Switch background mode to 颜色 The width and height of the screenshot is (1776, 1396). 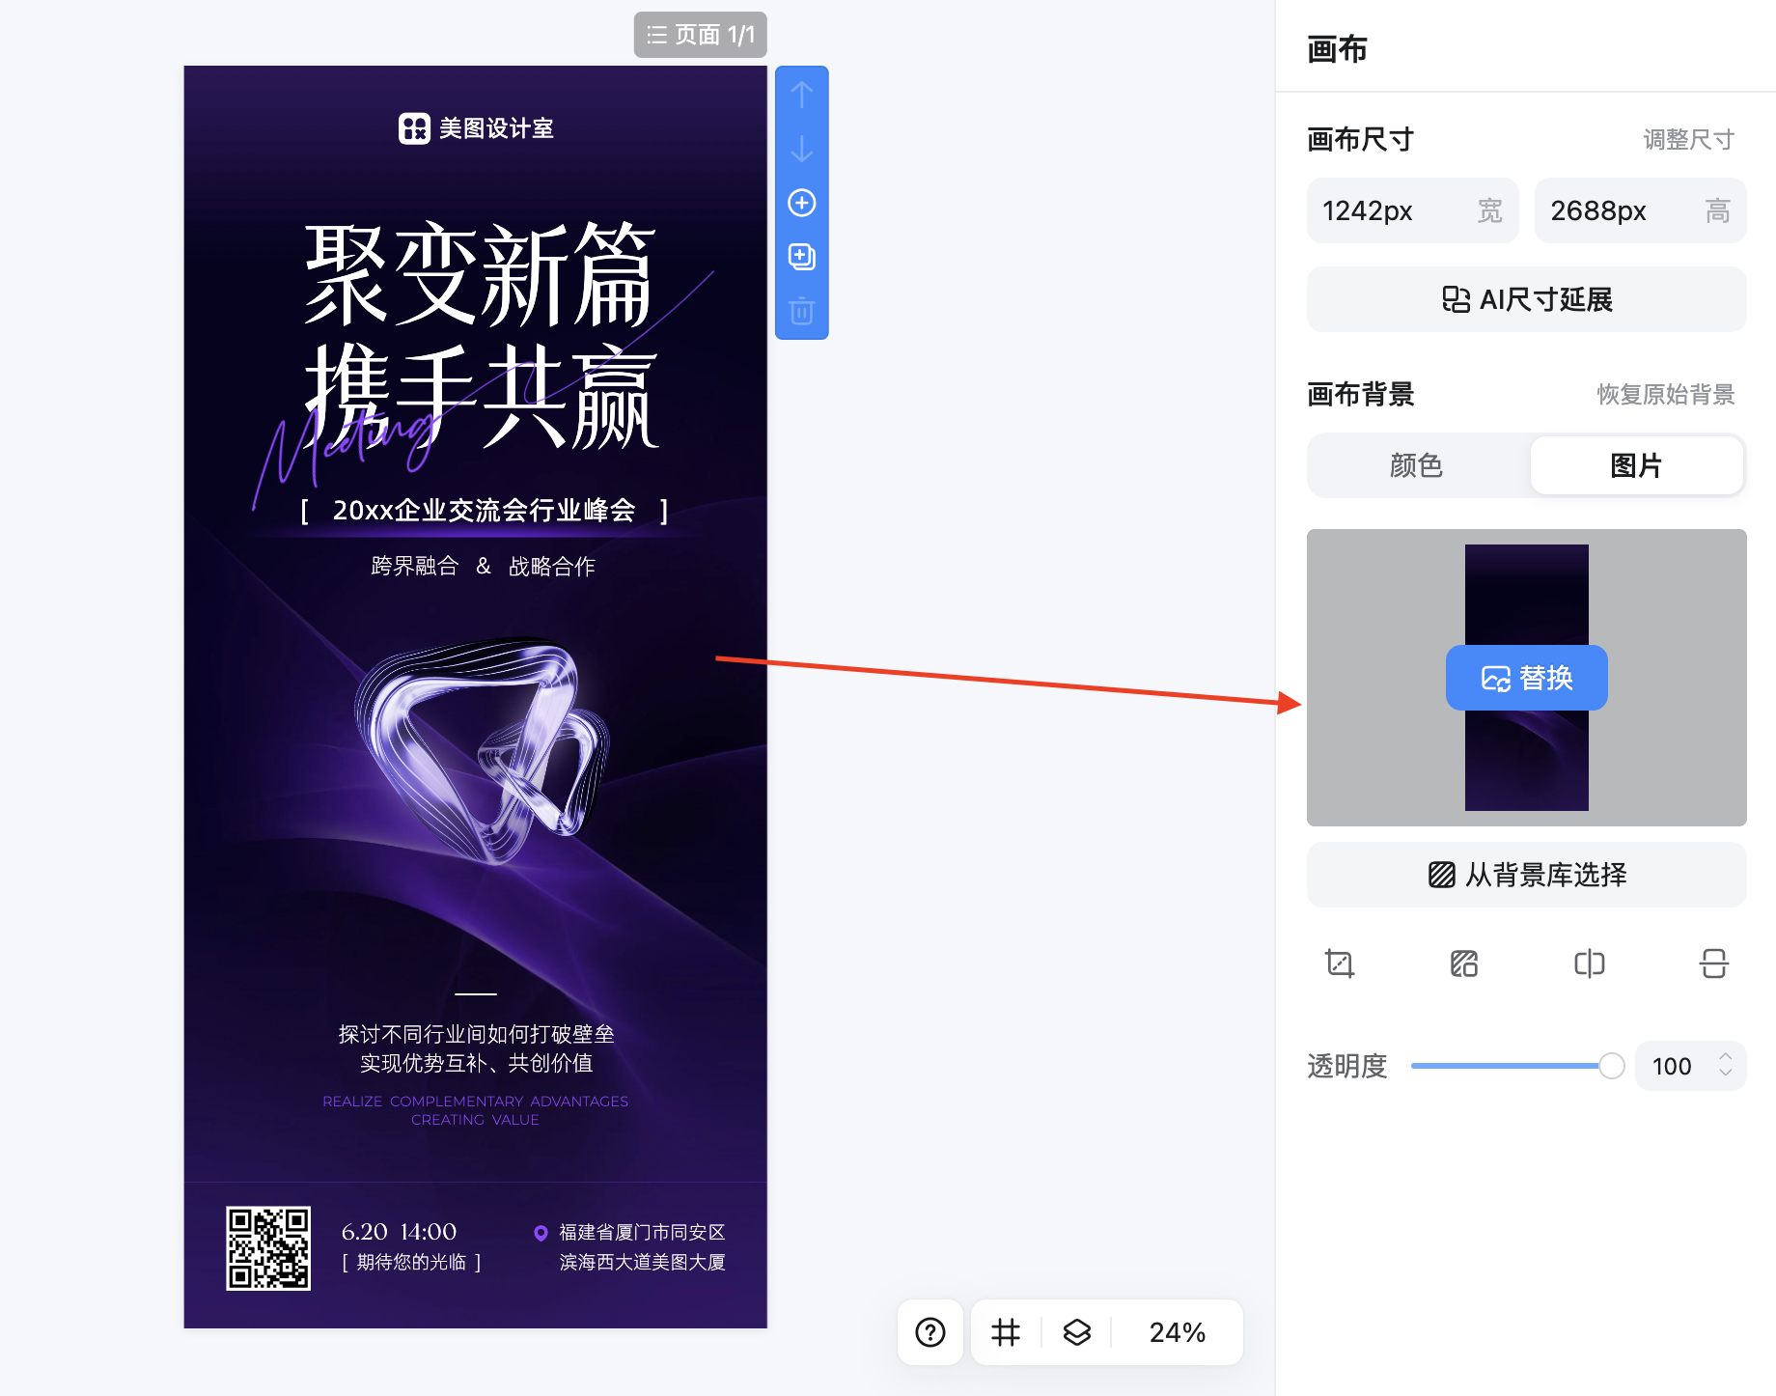coord(1415,464)
